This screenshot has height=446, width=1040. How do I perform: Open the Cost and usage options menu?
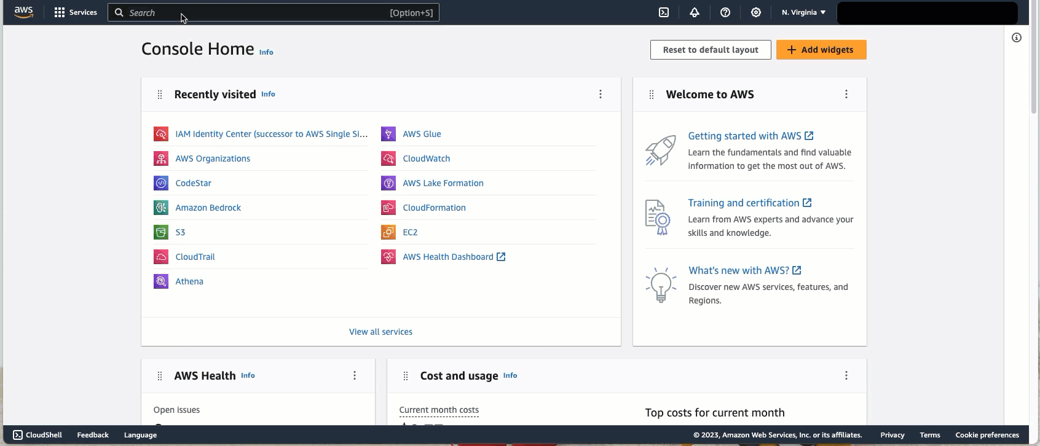846,375
